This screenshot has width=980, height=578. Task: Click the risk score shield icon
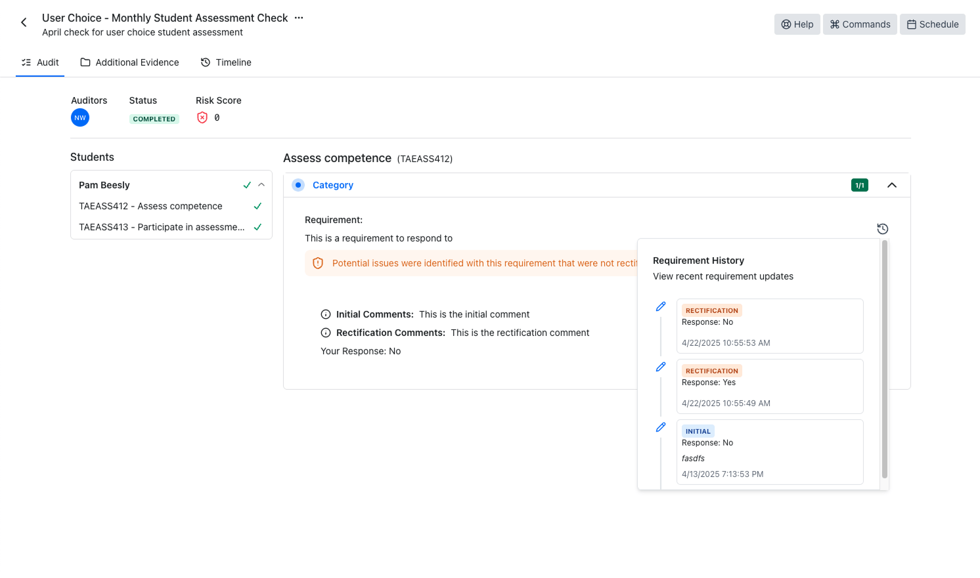tap(202, 118)
